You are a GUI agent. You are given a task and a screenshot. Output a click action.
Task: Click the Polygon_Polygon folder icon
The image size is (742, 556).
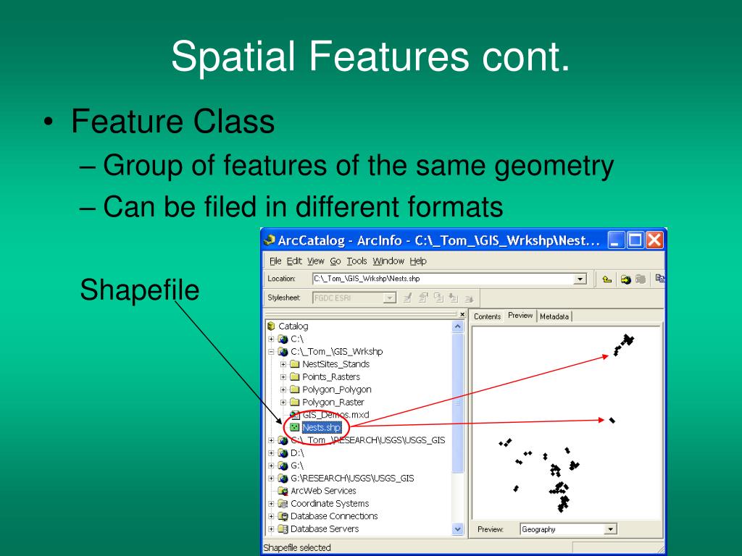click(x=295, y=389)
